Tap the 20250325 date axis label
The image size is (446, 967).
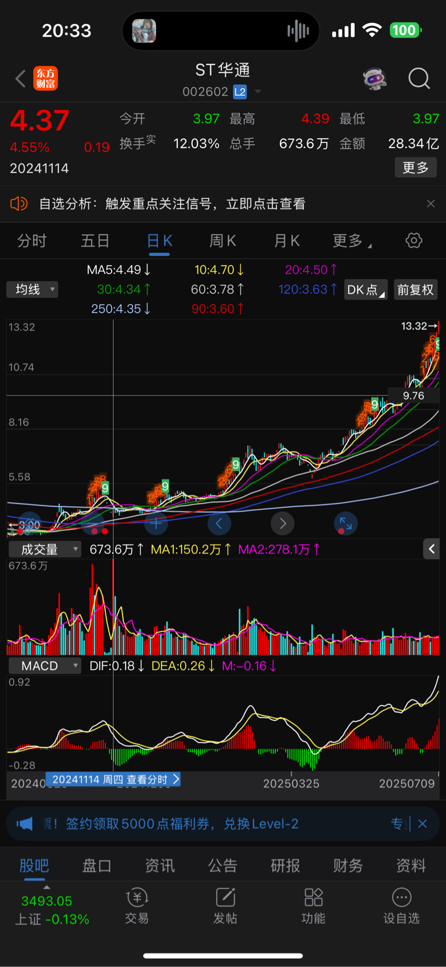pyautogui.click(x=291, y=783)
